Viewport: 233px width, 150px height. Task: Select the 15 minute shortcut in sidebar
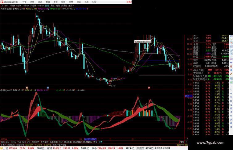(231, 94)
